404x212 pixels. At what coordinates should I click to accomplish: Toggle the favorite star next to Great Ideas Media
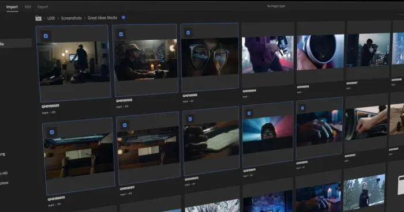click(124, 17)
